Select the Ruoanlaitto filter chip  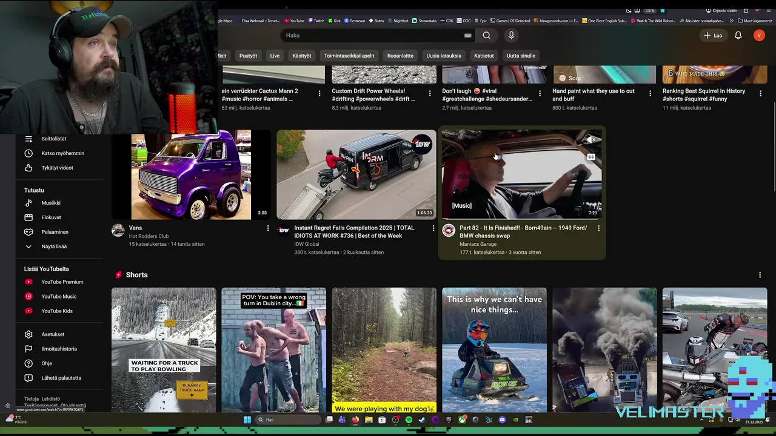coord(400,56)
